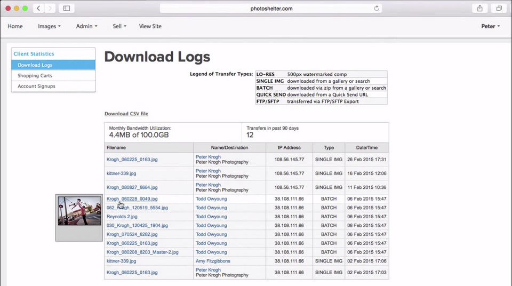Select the QUICK SEND legend entry

(x=321, y=95)
